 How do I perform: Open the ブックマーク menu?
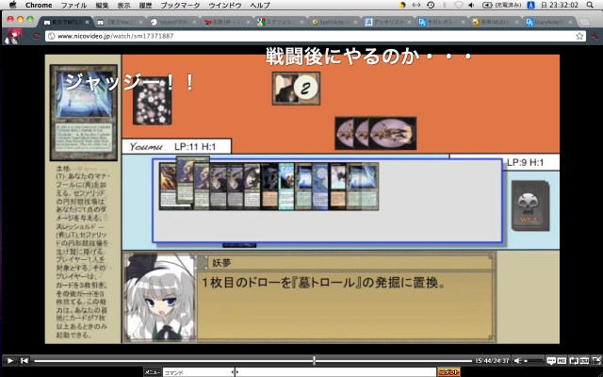(180, 6)
